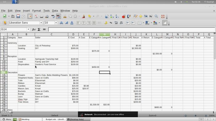Toggle Align Right
216x121 pixels.
[x=89, y=23]
